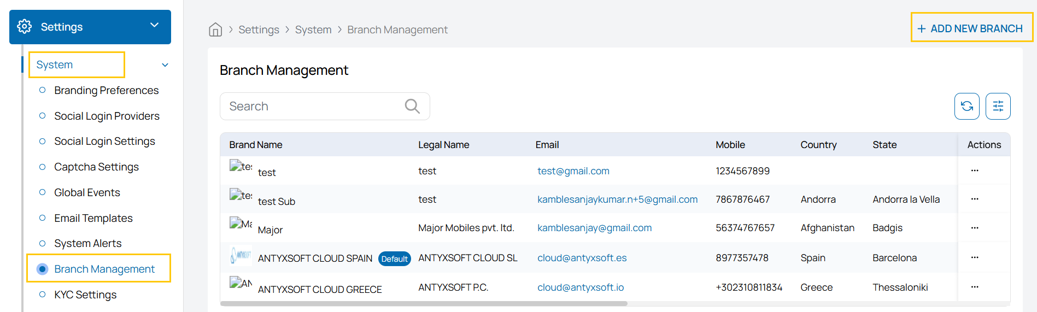
Task: Click ADD NEW BRANCH button
Action: click(x=970, y=28)
